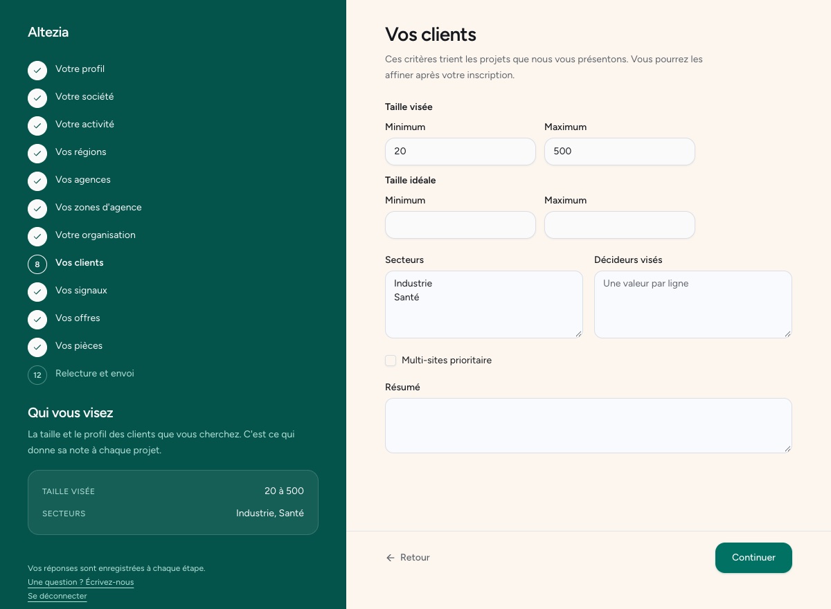831x609 pixels.
Task: Click the Continuer button
Action: pyautogui.click(x=753, y=558)
